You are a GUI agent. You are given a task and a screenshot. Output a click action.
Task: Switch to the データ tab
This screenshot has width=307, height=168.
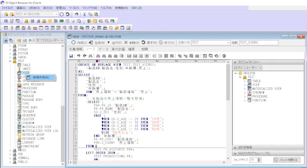(104, 49)
